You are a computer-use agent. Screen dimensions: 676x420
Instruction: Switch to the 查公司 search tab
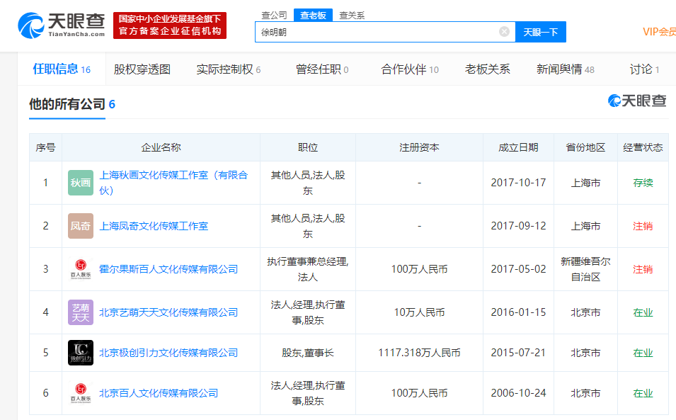tap(275, 14)
